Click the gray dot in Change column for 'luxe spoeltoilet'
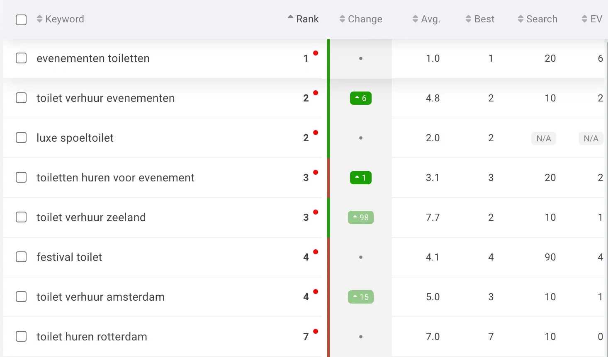Screen dimensions: 608x357 (x=360, y=138)
